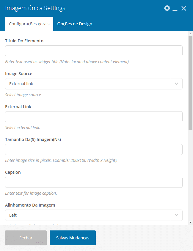Select the Configurações gerais tab

point(29,24)
